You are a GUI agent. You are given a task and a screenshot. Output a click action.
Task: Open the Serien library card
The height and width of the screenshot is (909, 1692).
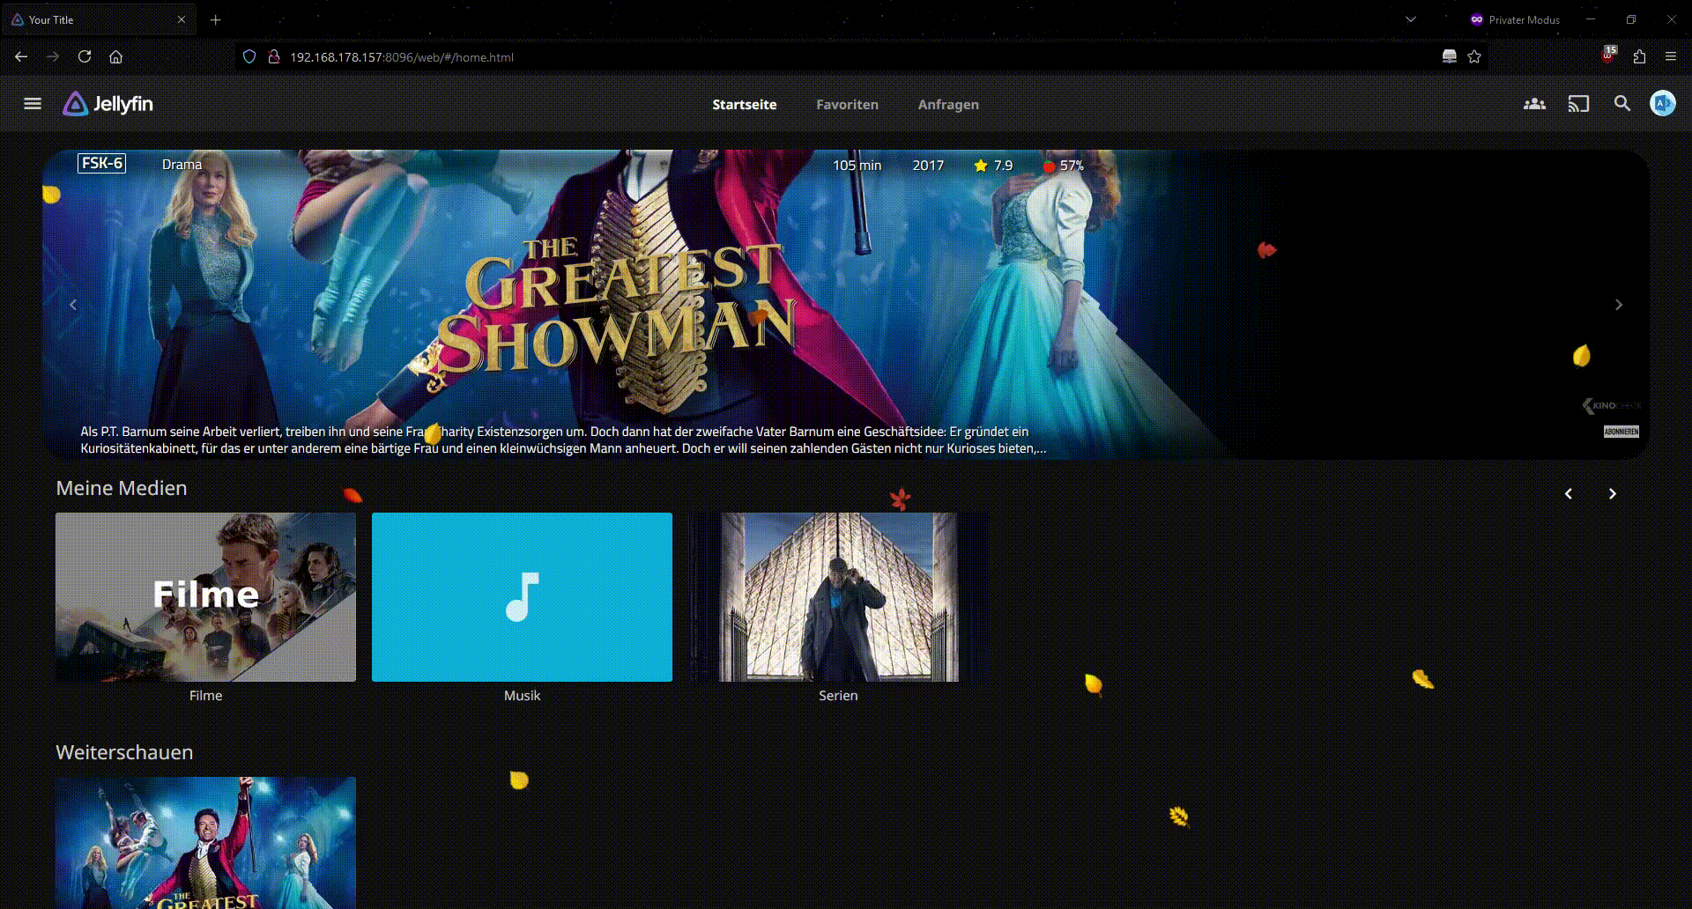tap(838, 597)
